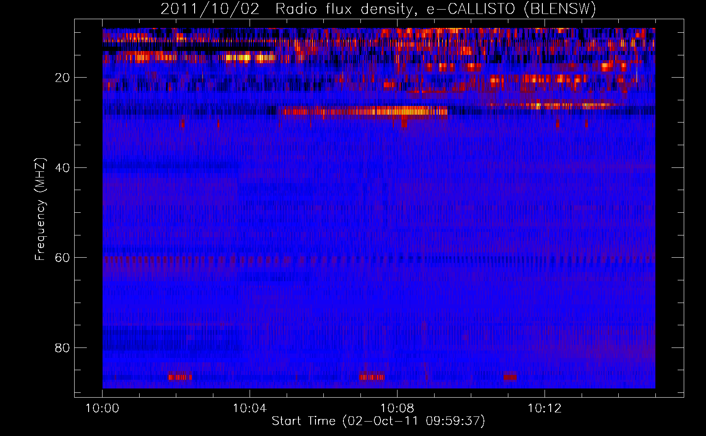Click the '10:08' time tick label

(397, 408)
